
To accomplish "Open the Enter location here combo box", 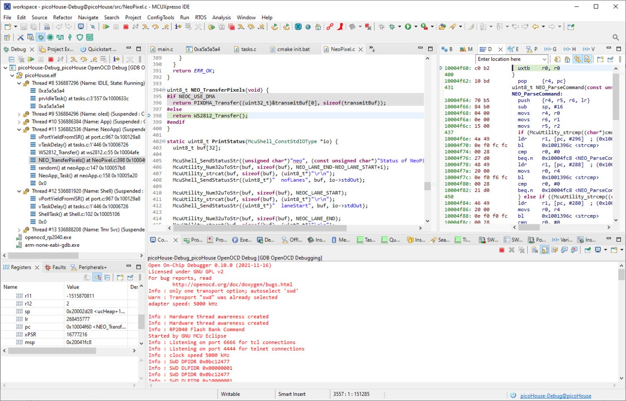I will (512, 59).
